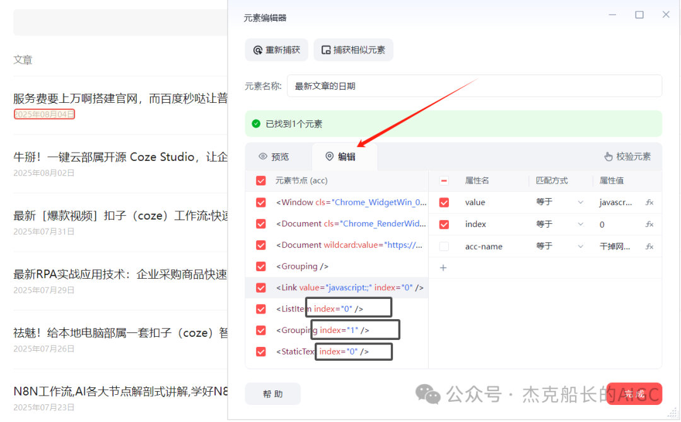Uncheck the index attribute checkbox
681x422 pixels.
(x=444, y=225)
